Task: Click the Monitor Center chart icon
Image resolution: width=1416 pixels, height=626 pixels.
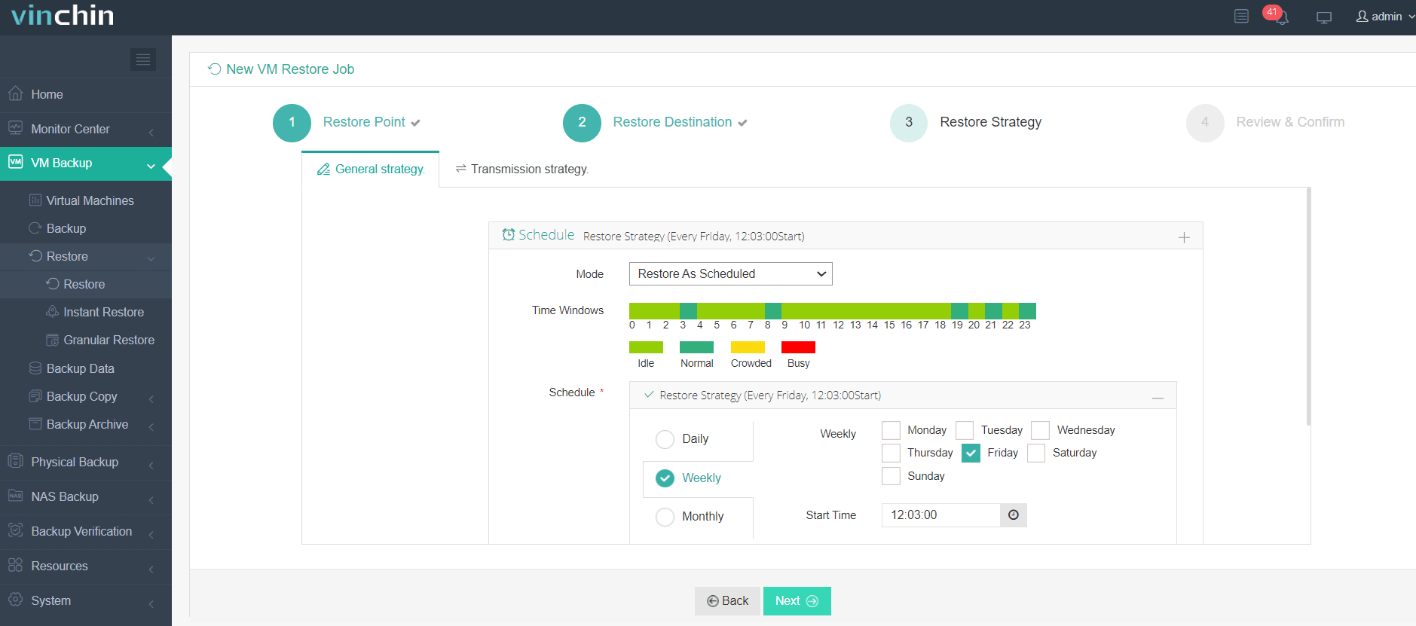Action: [15, 128]
